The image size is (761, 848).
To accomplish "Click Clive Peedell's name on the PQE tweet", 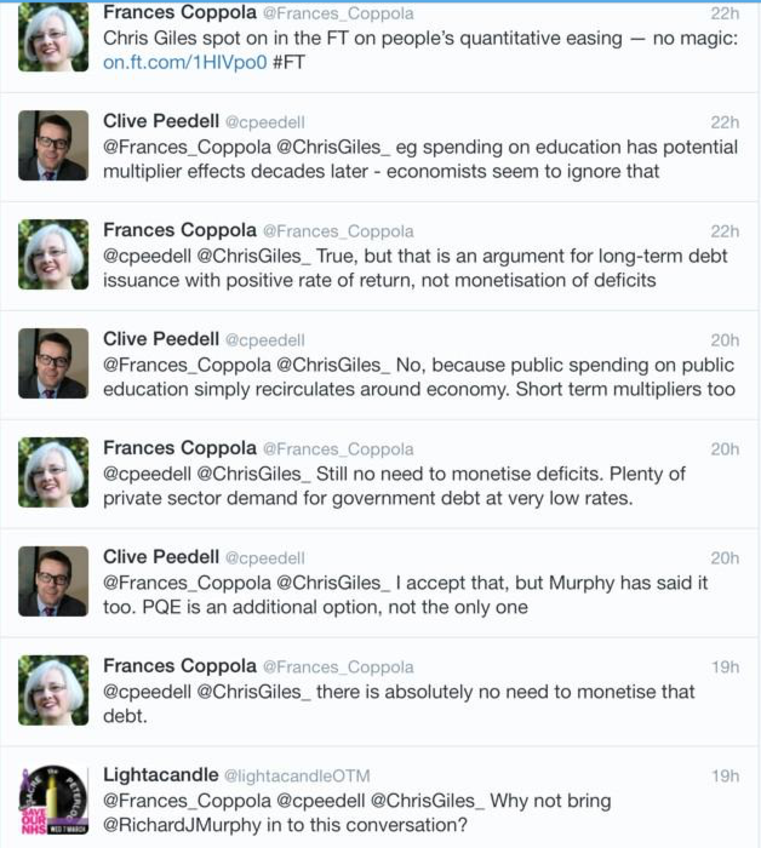I will click(x=161, y=557).
